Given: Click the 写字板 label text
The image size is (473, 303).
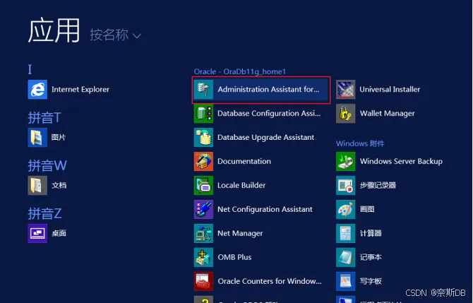Looking at the screenshot, I should [x=371, y=281].
